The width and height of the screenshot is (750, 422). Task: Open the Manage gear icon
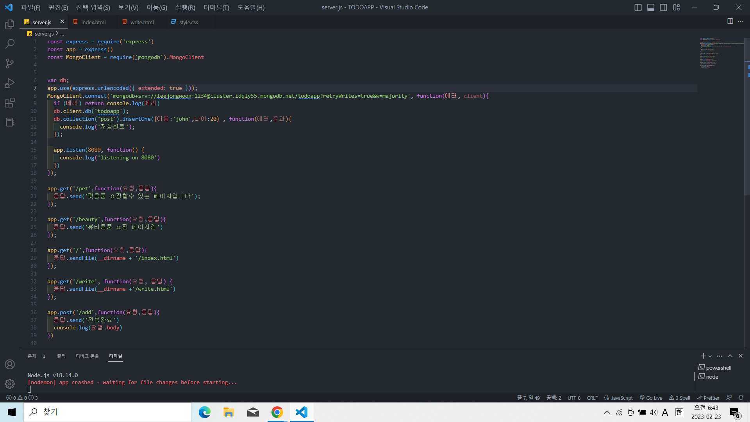(x=10, y=384)
